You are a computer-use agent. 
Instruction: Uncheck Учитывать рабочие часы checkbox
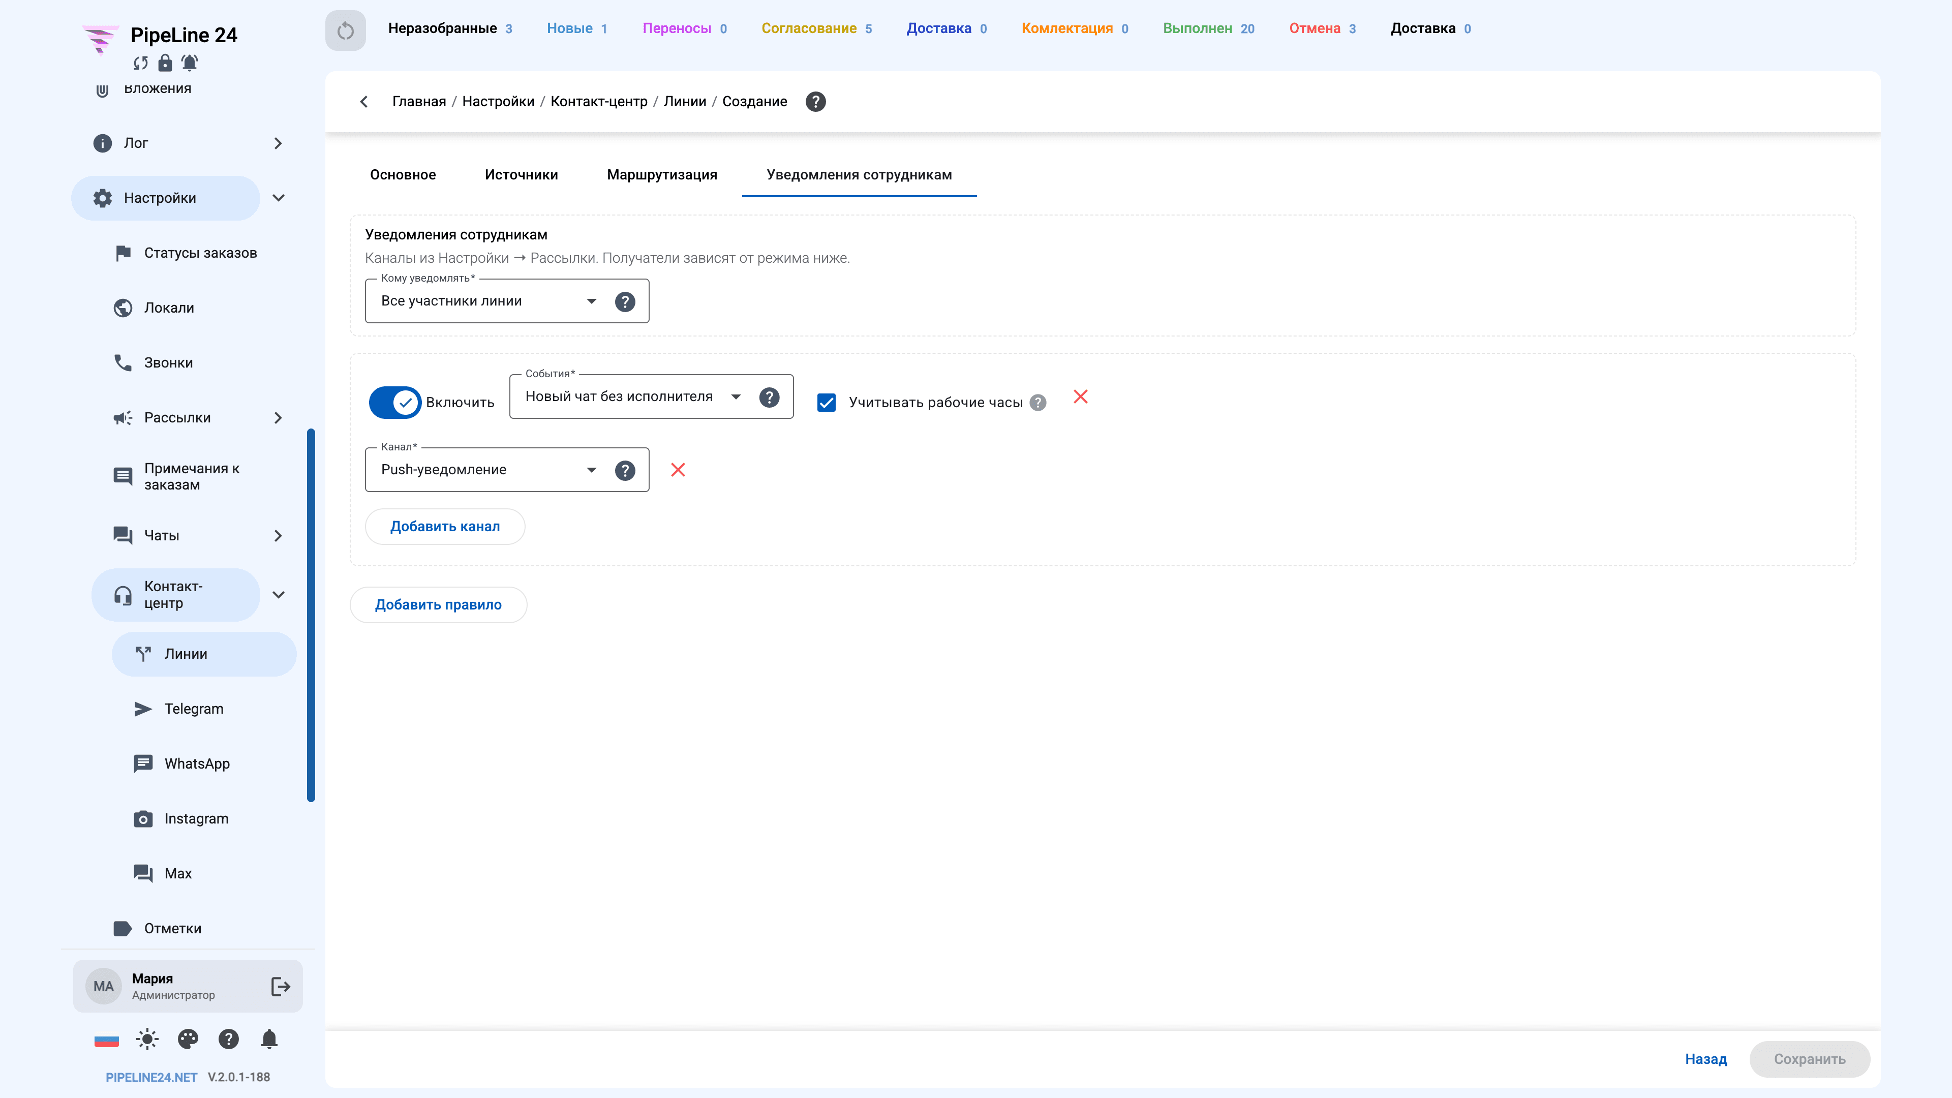pos(827,403)
